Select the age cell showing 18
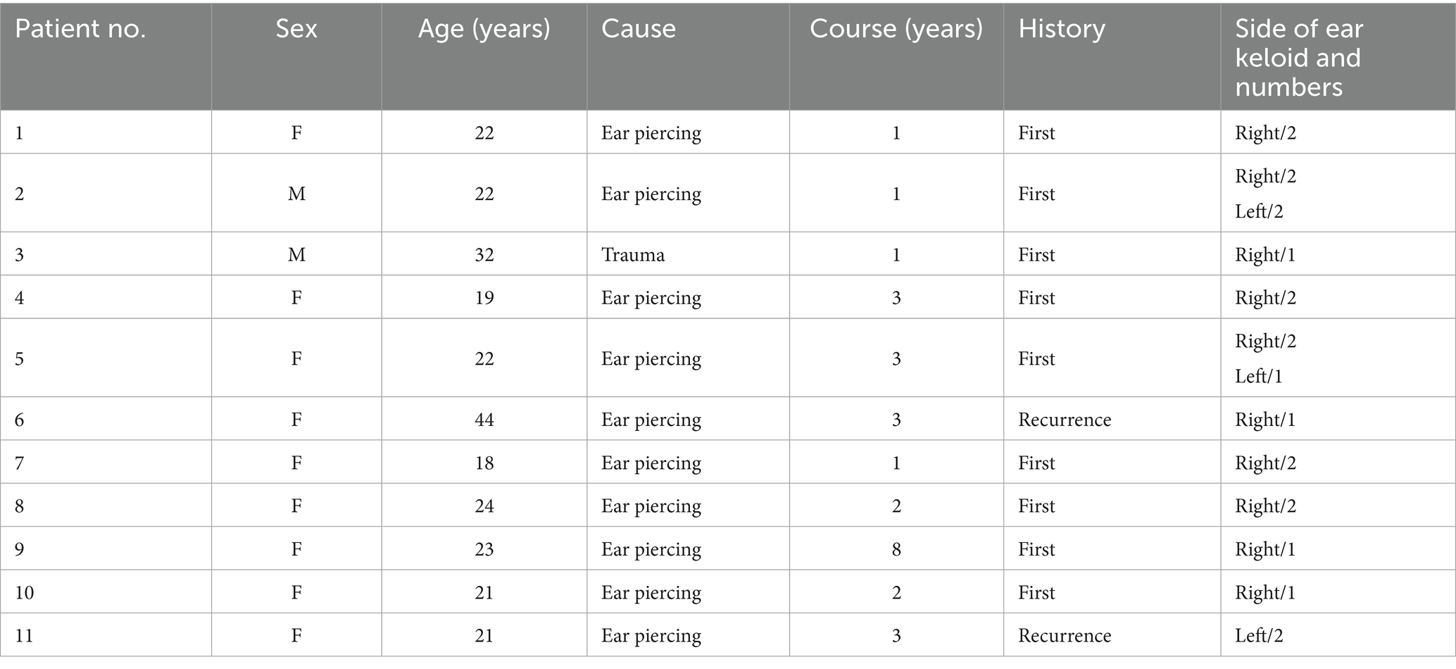The width and height of the screenshot is (1456, 669). (484, 463)
